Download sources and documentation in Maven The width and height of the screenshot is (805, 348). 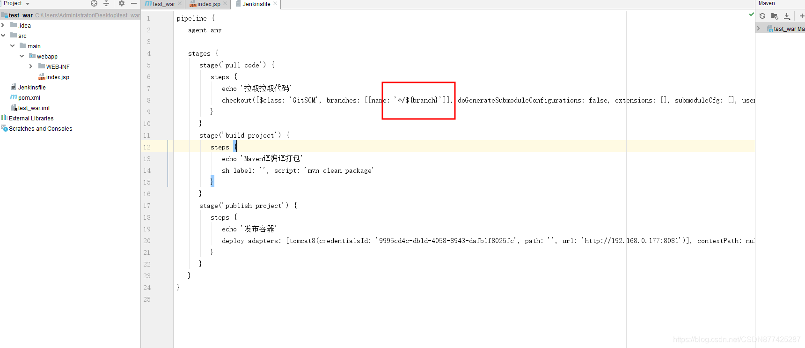[787, 16]
